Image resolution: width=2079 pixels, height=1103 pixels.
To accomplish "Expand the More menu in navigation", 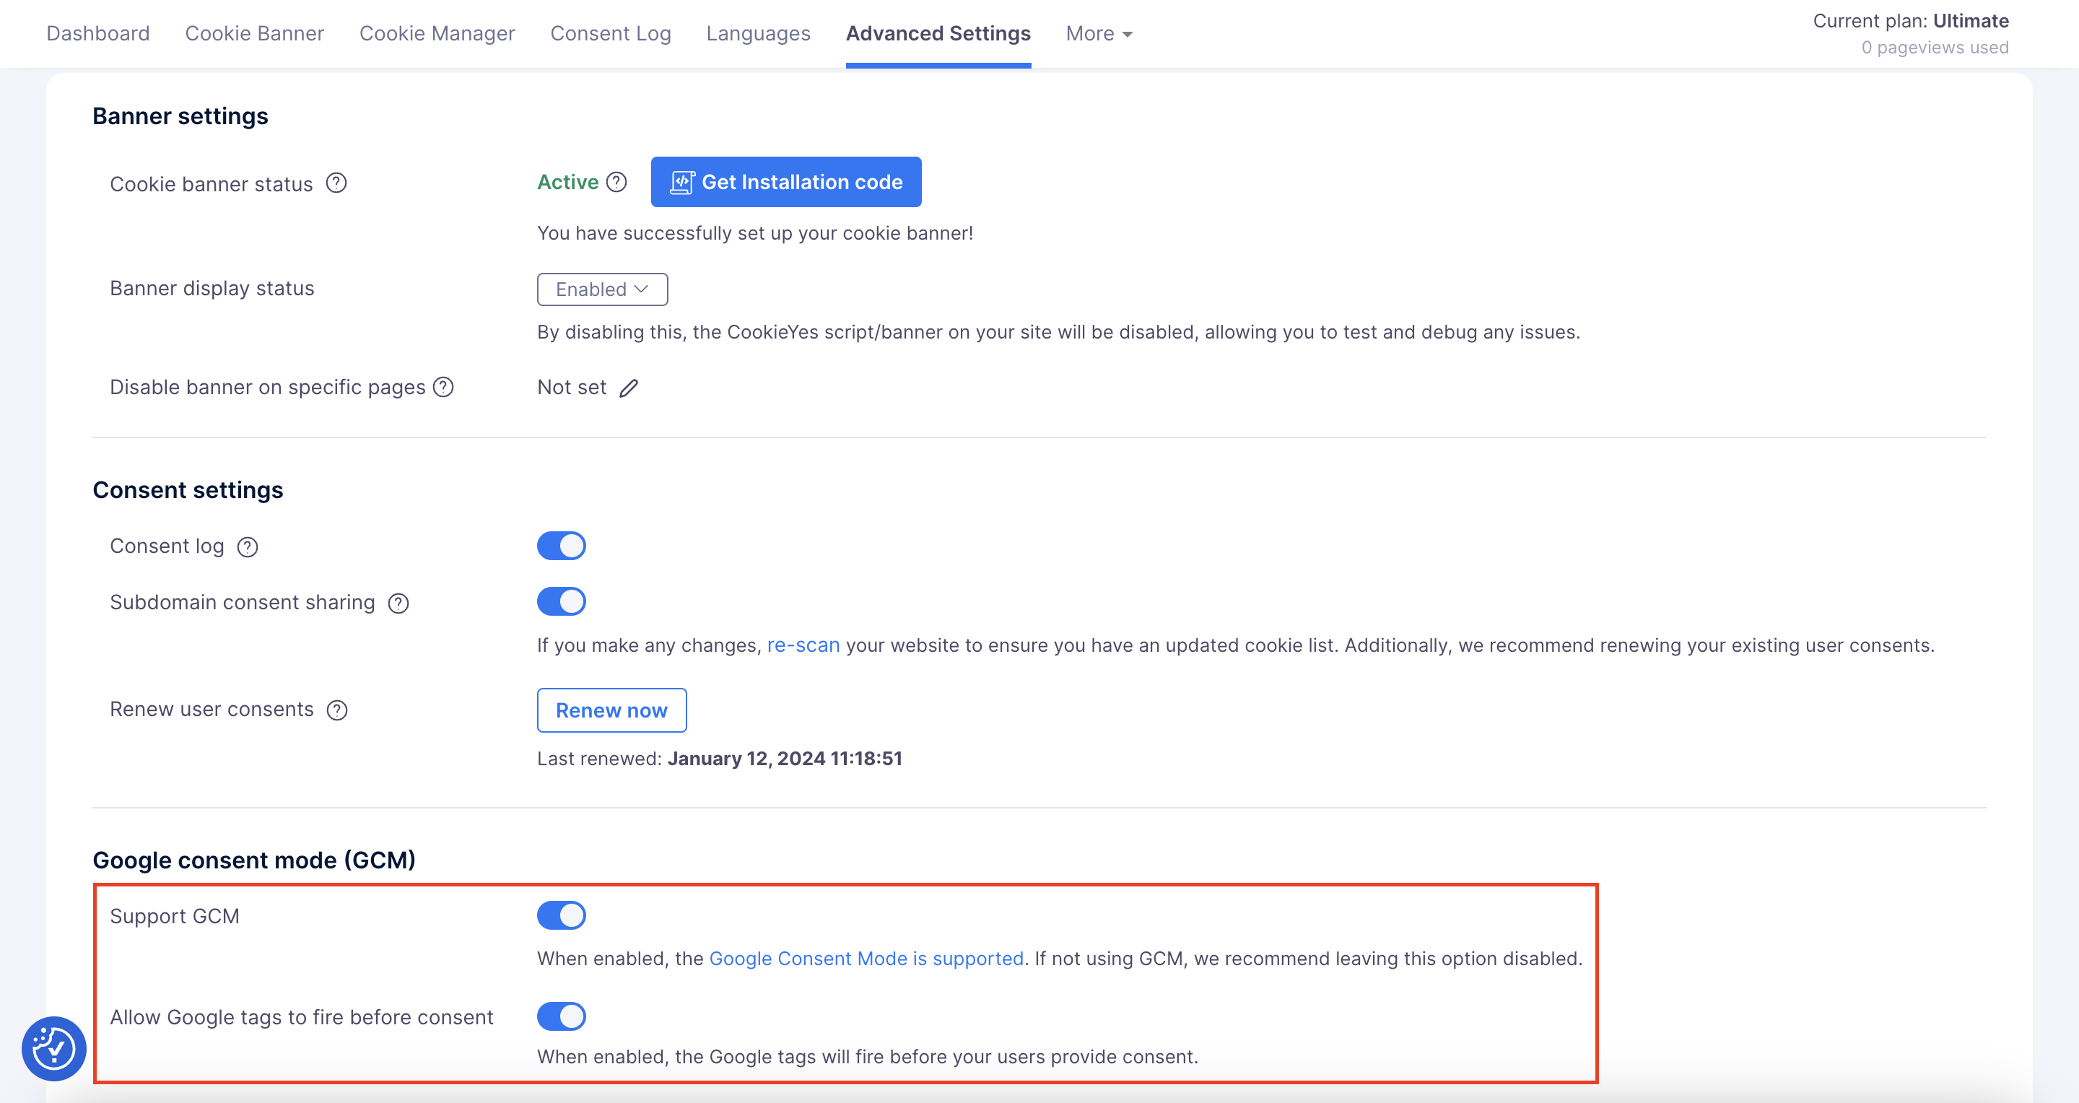I will tap(1099, 33).
